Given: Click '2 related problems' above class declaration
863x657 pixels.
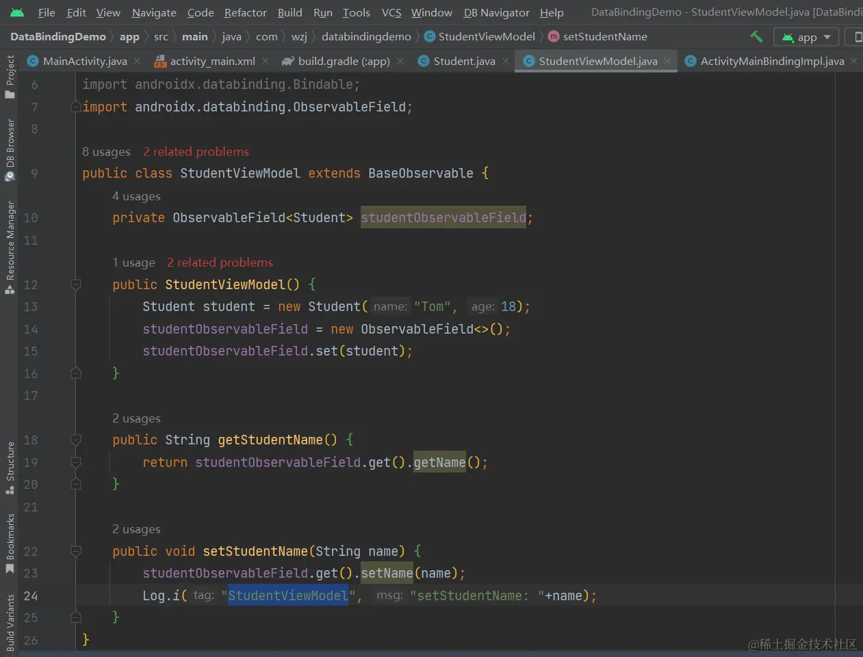Looking at the screenshot, I should click(196, 152).
